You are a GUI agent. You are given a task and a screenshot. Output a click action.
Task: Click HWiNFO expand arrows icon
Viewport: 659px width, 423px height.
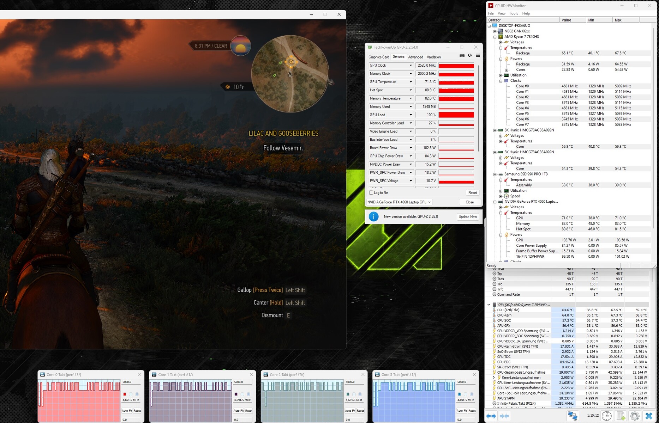(491, 416)
